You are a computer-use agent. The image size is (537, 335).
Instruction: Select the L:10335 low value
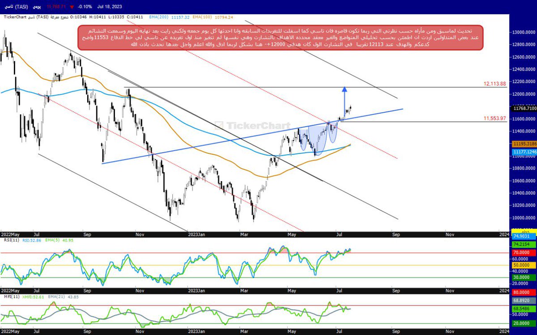(x=116, y=17)
